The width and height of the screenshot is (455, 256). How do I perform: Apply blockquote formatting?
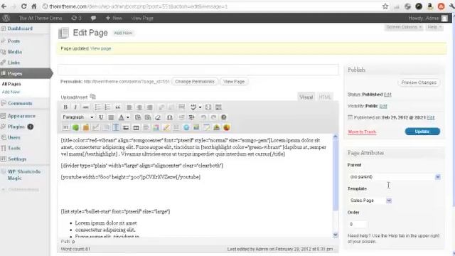tap(117, 107)
